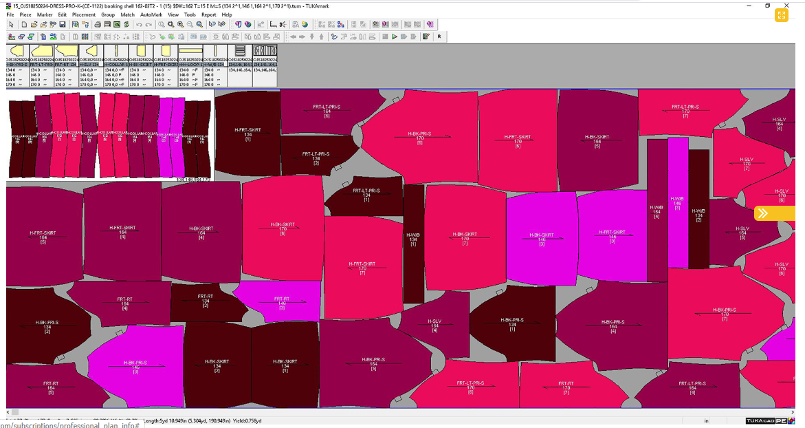The width and height of the screenshot is (805, 428).
Task: Click the Save diskette icon
Action: [x=63, y=24]
